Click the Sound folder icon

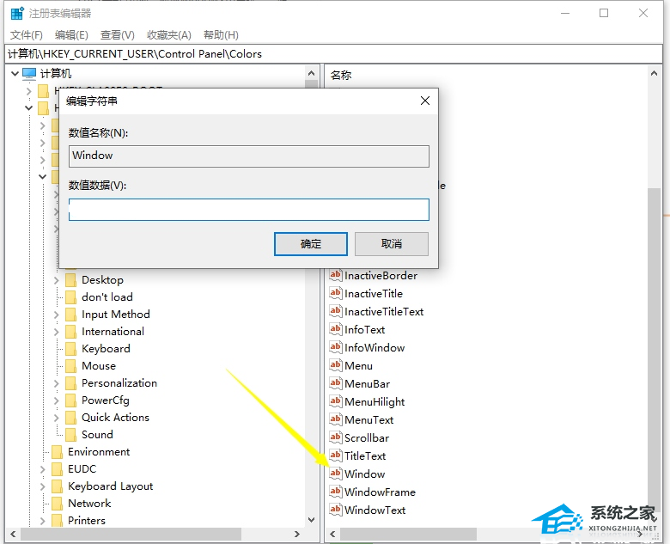tap(71, 435)
